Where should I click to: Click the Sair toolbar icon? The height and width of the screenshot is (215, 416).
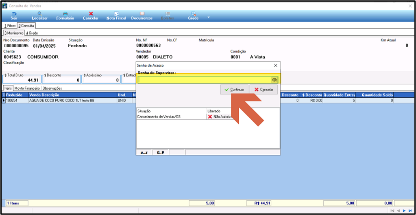14,16
